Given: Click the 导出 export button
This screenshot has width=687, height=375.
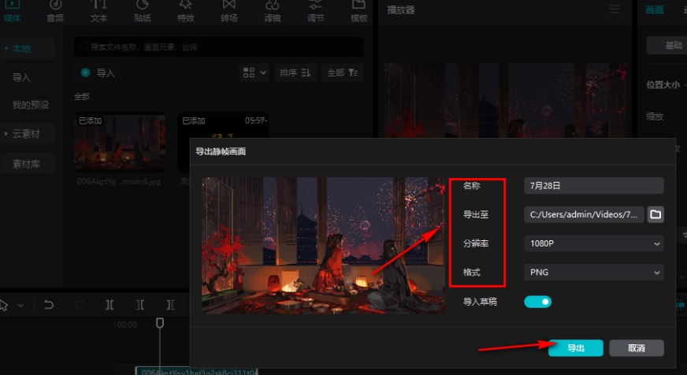Looking at the screenshot, I should [x=576, y=348].
